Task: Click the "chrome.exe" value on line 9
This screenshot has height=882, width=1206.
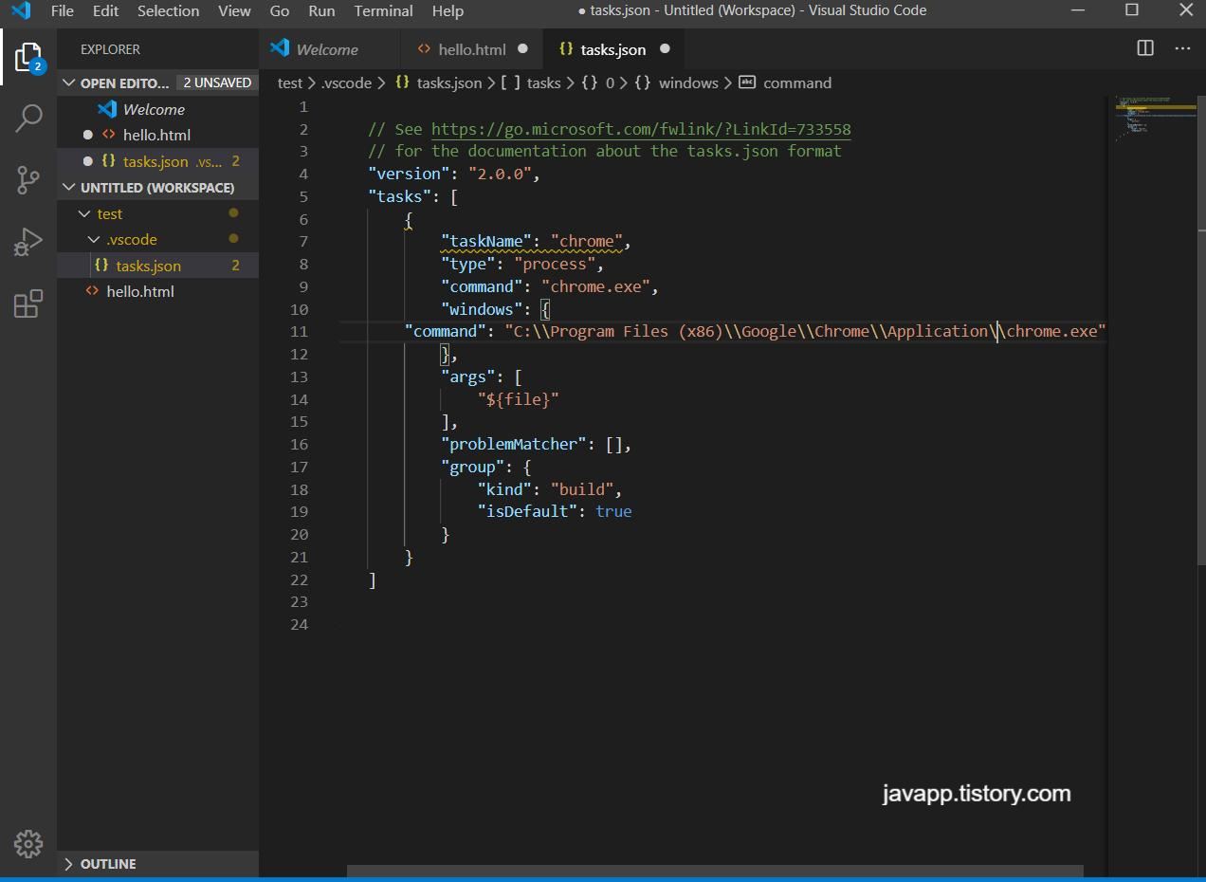Action: (595, 286)
